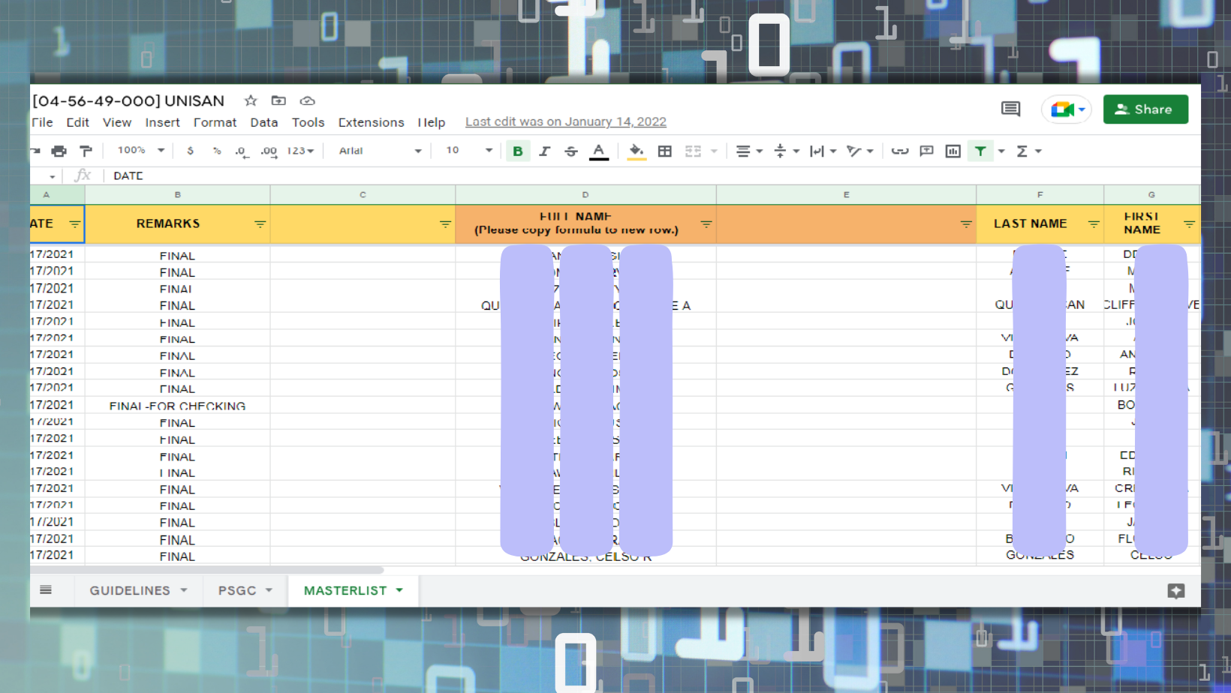Format the cell as percent

pyautogui.click(x=217, y=151)
